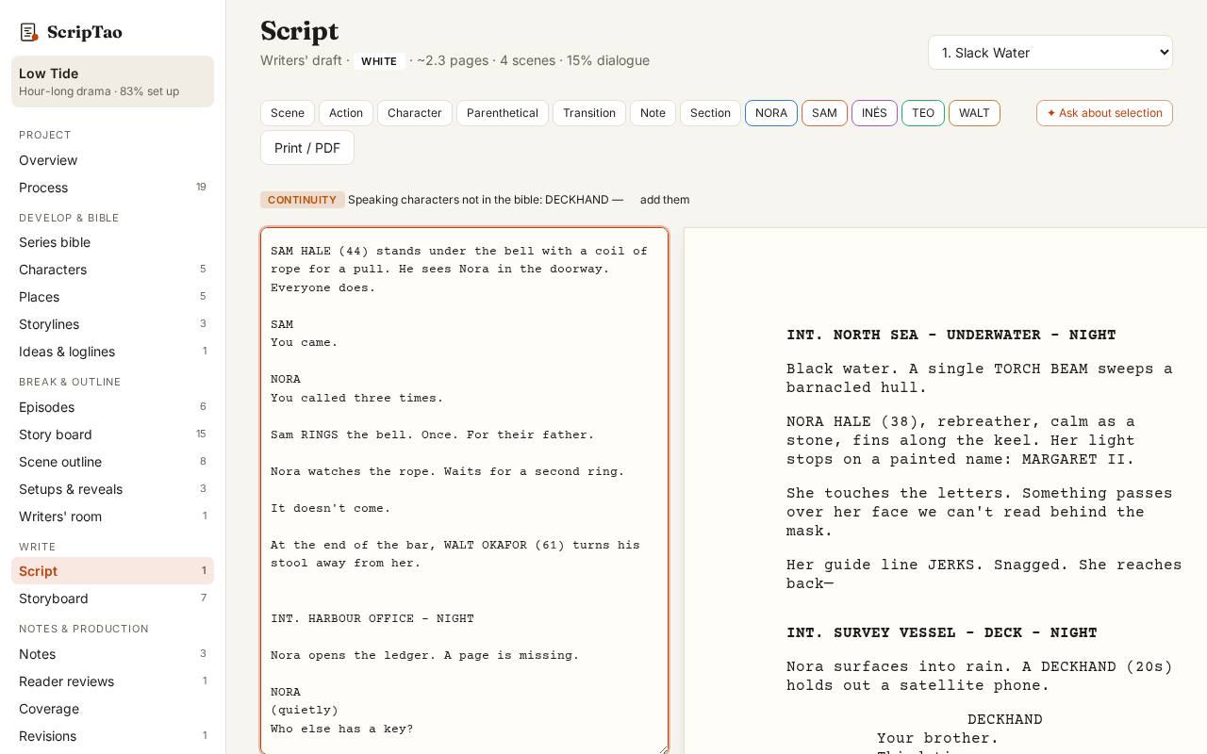Open the Characters section

(x=112, y=270)
